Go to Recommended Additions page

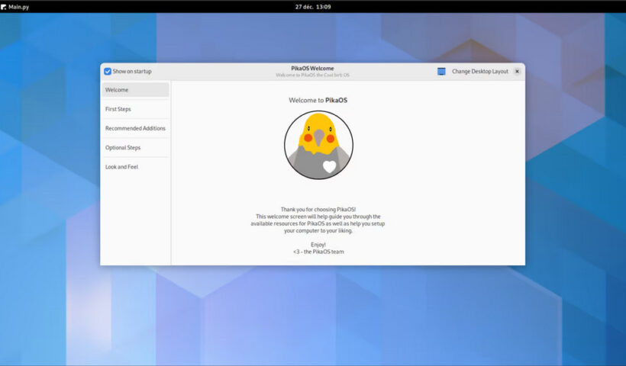pos(135,128)
